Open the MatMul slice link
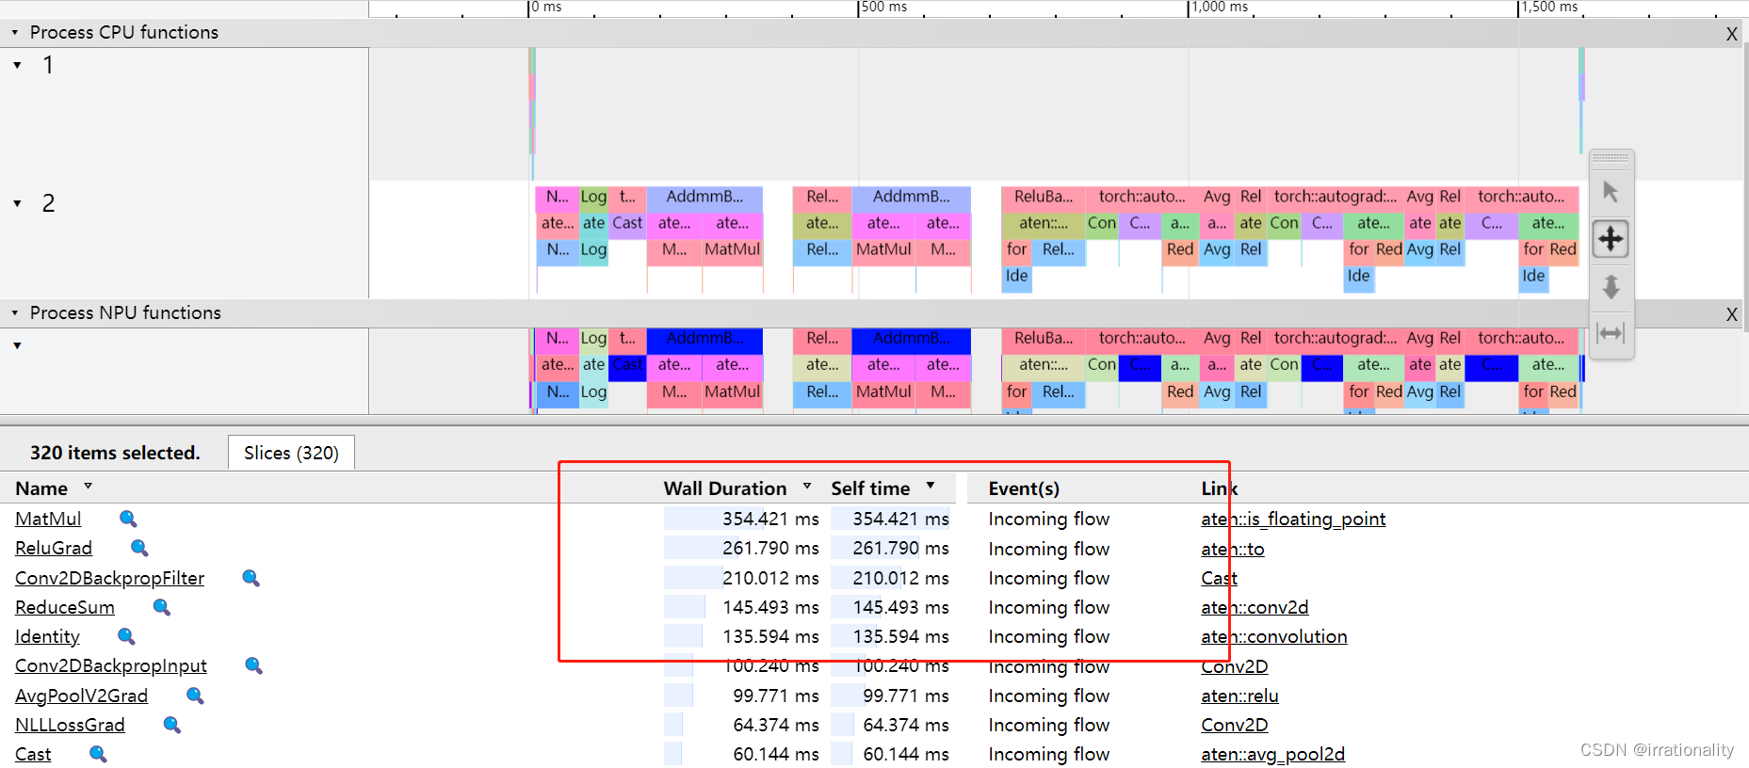The image size is (1749, 768). click(48, 519)
